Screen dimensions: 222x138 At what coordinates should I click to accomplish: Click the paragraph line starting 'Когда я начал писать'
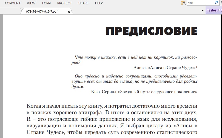(112, 106)
